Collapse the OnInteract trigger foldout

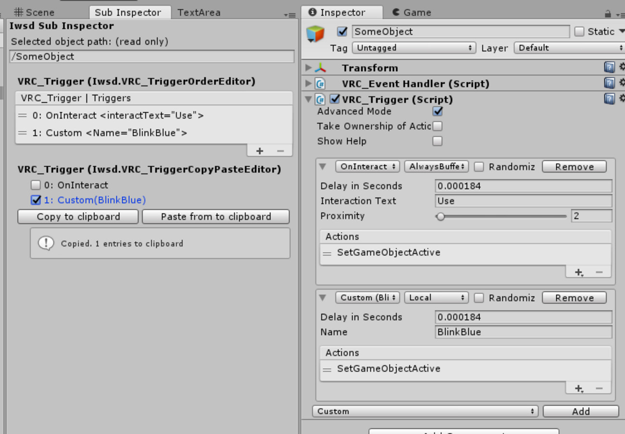coord(323,167)
